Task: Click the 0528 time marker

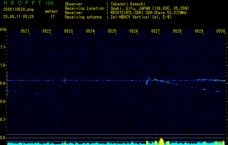Action: (177, 31)
